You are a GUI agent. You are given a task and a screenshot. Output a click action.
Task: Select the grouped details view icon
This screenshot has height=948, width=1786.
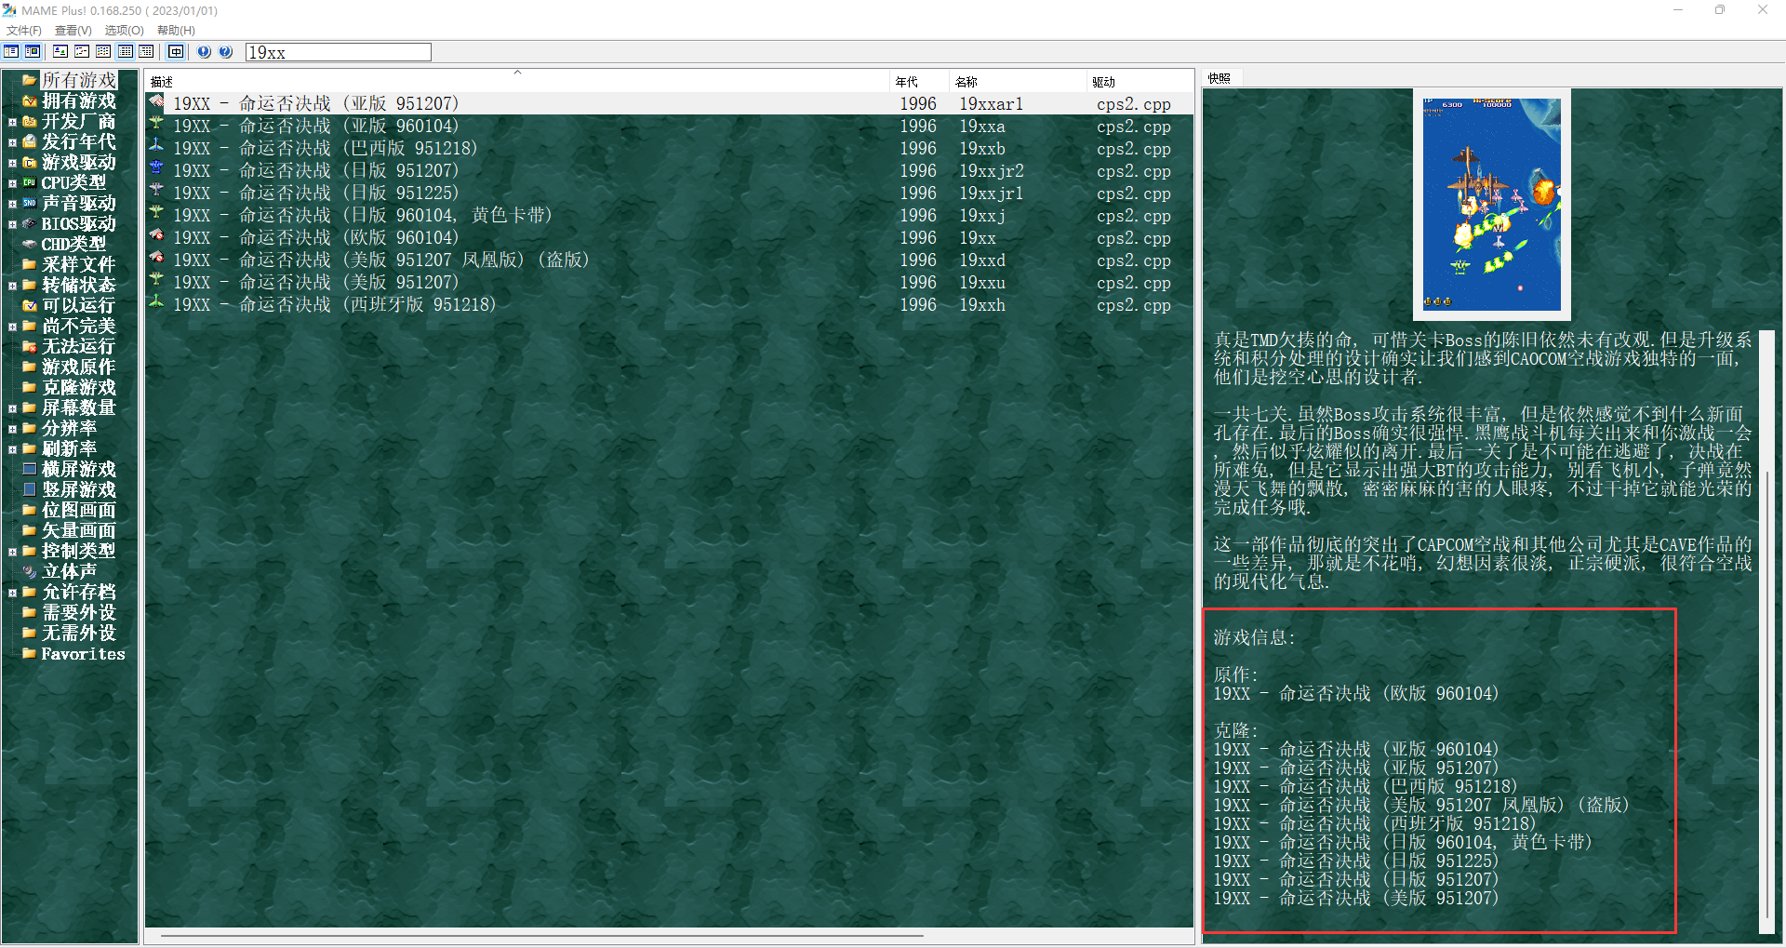pyautogui.click(x=146, y=52)
